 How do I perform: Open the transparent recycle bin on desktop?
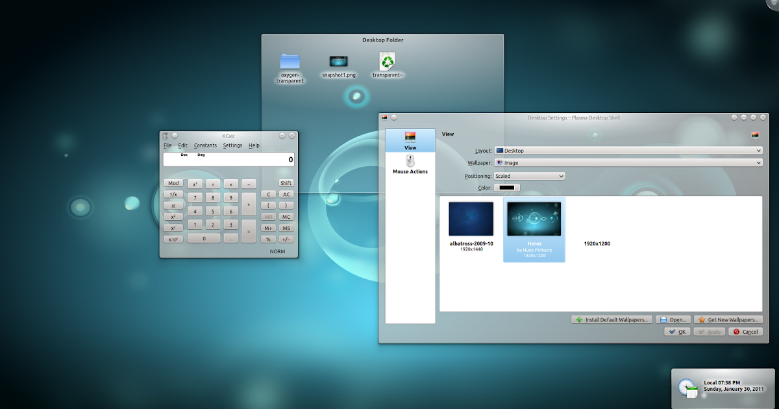(388, 62)
